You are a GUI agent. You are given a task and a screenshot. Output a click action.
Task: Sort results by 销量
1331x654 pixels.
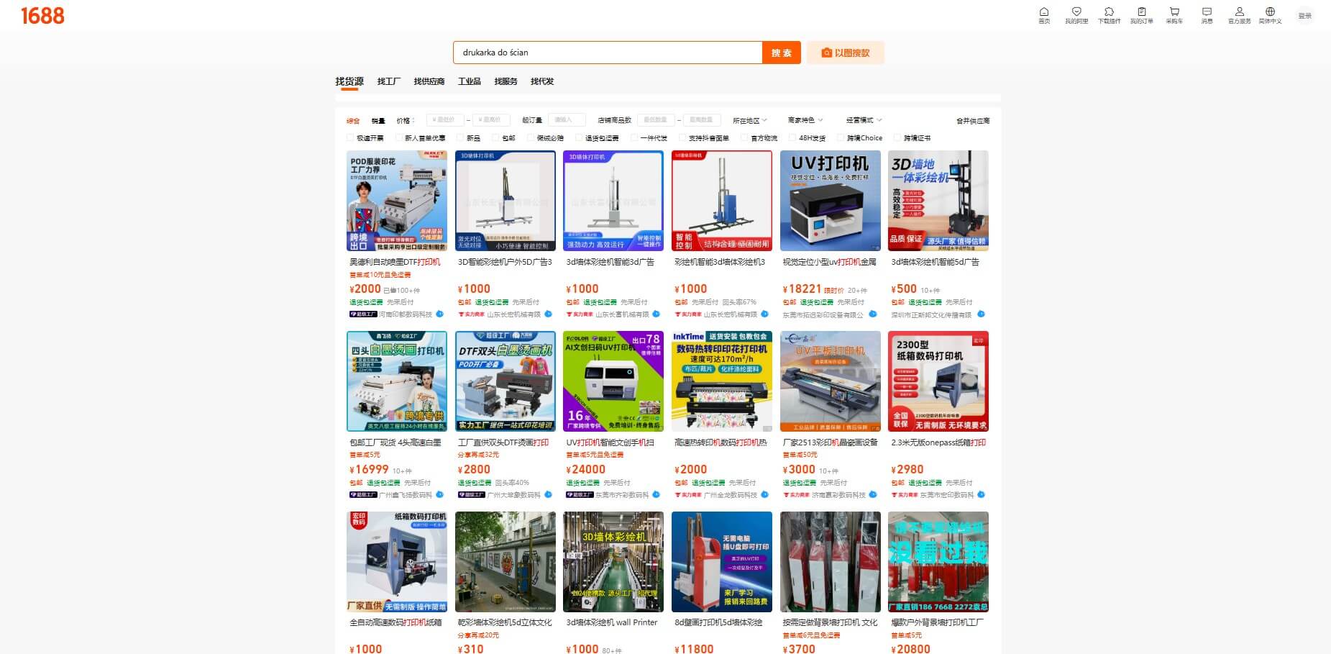pos(378,121)
